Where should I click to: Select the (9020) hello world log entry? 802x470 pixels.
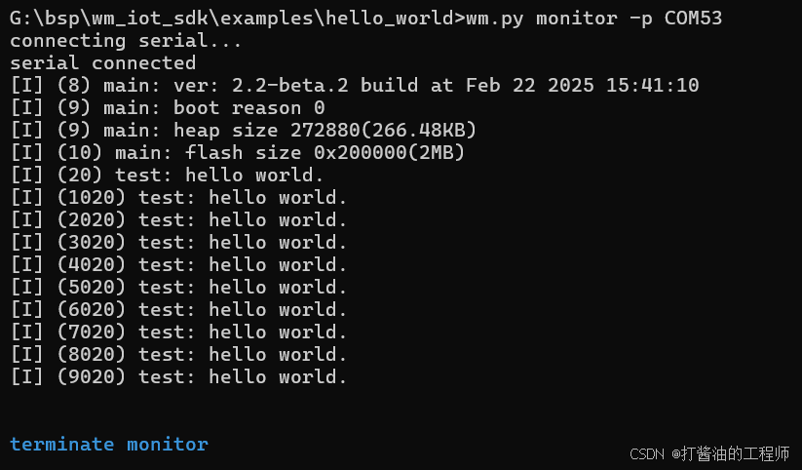(178, 376)
